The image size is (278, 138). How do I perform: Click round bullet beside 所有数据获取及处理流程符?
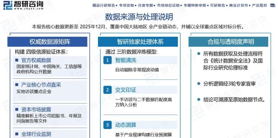point(199,53)
